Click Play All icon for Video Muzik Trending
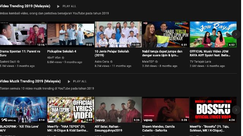This screenshot has height=136, width=243. coord(69,82)
